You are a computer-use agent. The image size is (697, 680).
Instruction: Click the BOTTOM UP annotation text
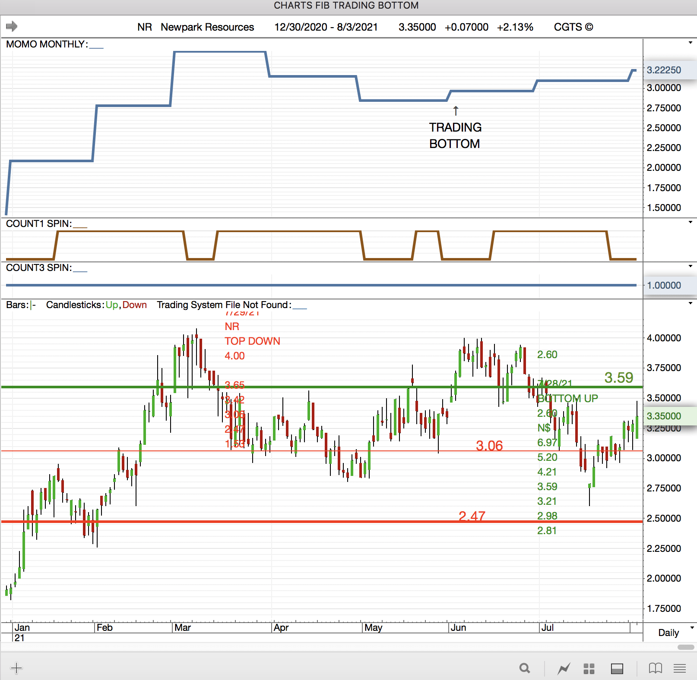pyautogui.click(x=567, y=398)
